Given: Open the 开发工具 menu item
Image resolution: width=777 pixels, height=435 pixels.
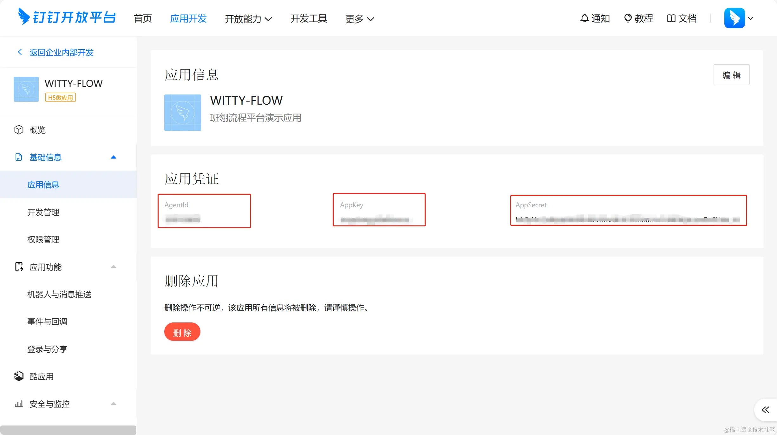Looking at the screenshot, I should 309,18.
